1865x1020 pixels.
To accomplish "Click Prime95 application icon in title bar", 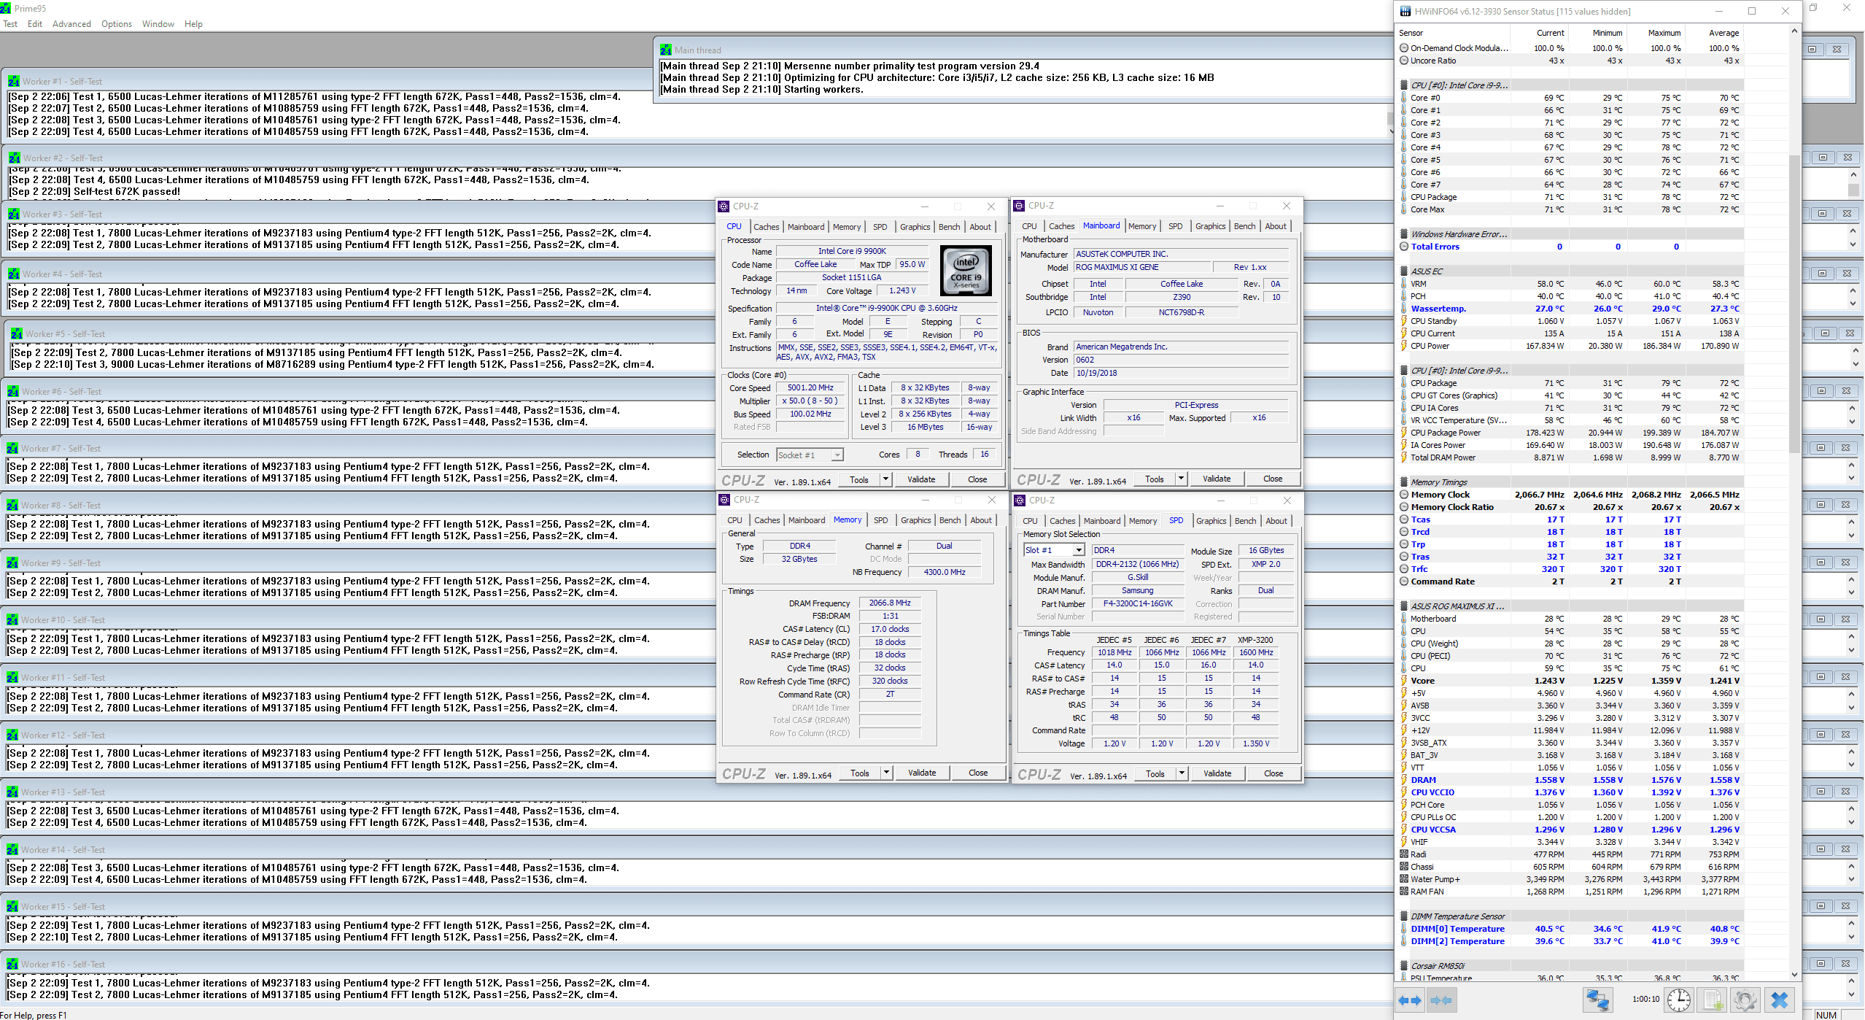I will click(6, 8).
